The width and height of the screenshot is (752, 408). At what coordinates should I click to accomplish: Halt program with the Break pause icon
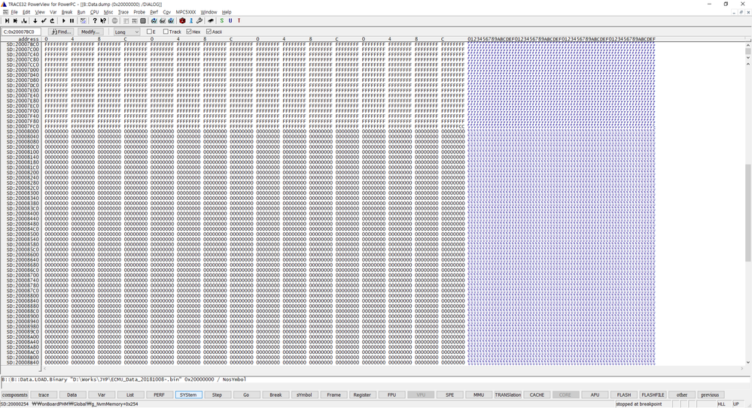tap(72, 20)
